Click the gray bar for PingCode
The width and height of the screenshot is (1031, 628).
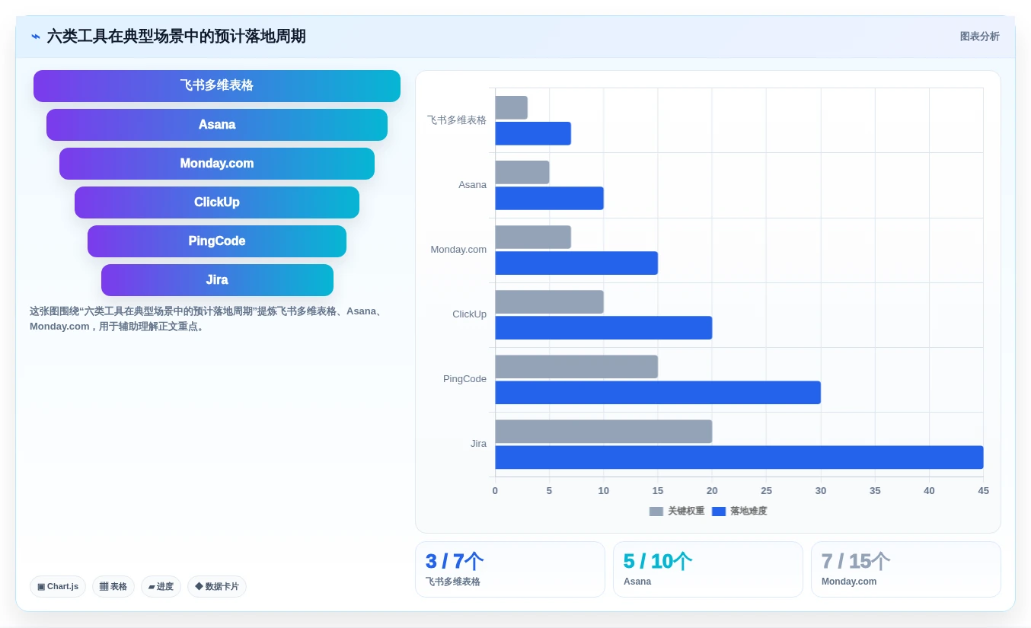click(576, 366)
